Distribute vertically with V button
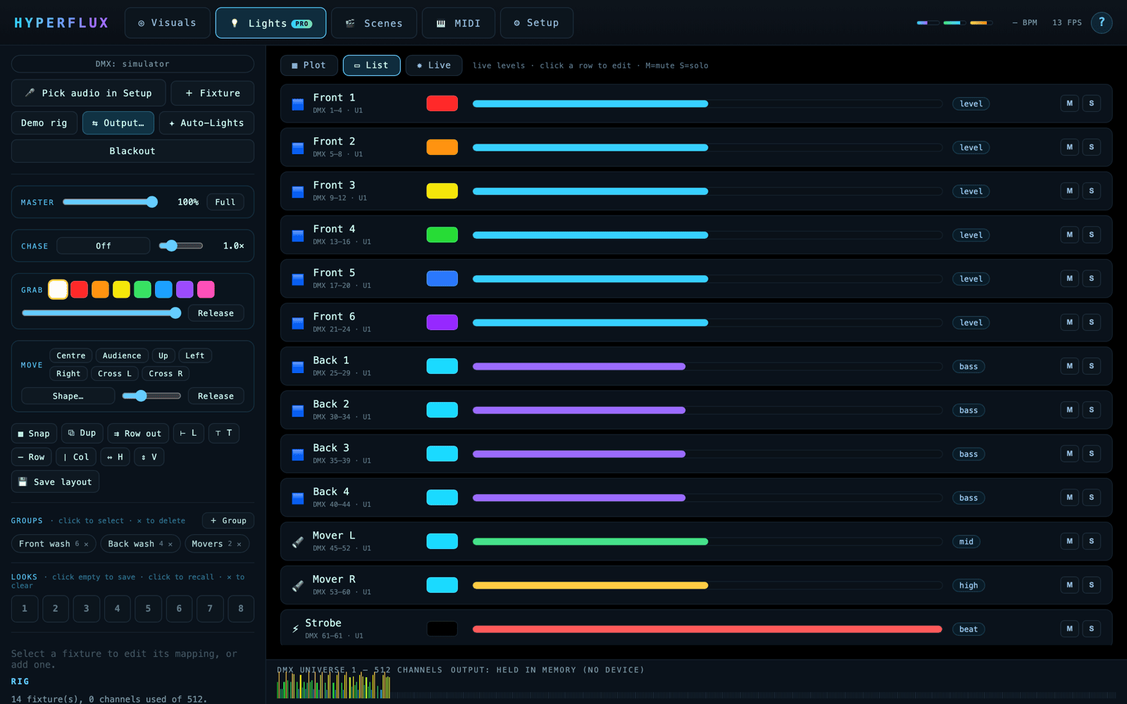1127x704 pixels. pos(149,457)
